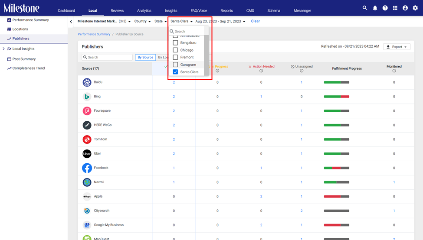
Task: Open the Schema tab
Action: (x=274, y=10)
